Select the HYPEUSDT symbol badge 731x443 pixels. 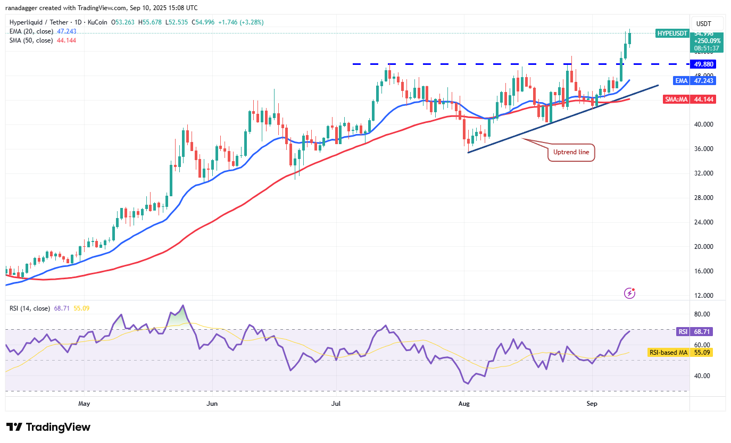pyautogui.click(x=671, y=34)
